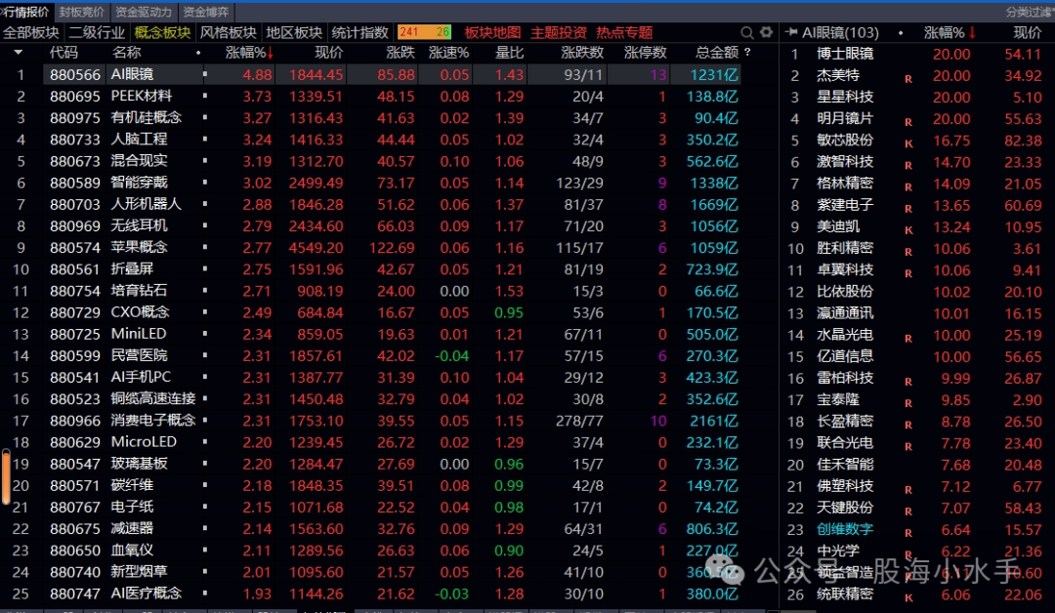This screenshot has width=1055, height=613.
Task: Pin the AI眼镜(103) list panel
Action: coord(791,32)
